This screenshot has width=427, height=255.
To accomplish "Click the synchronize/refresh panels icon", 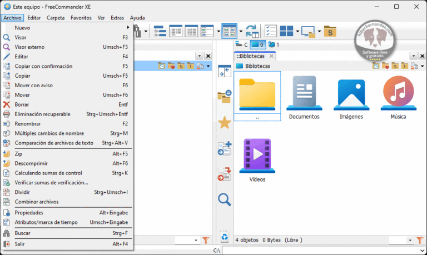I will coord(252,31).
